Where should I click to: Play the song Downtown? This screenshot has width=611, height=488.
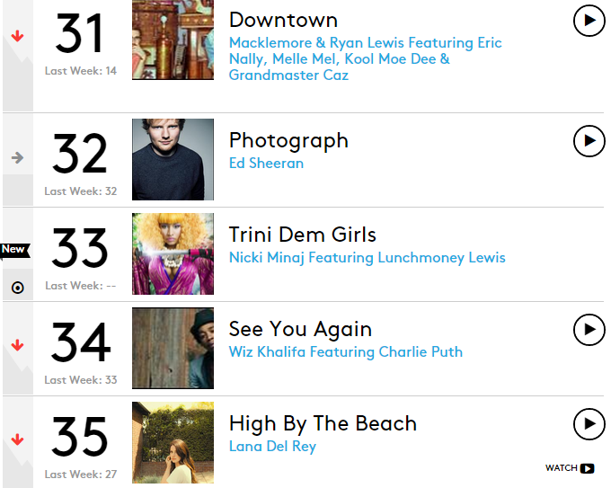point(589,20)
